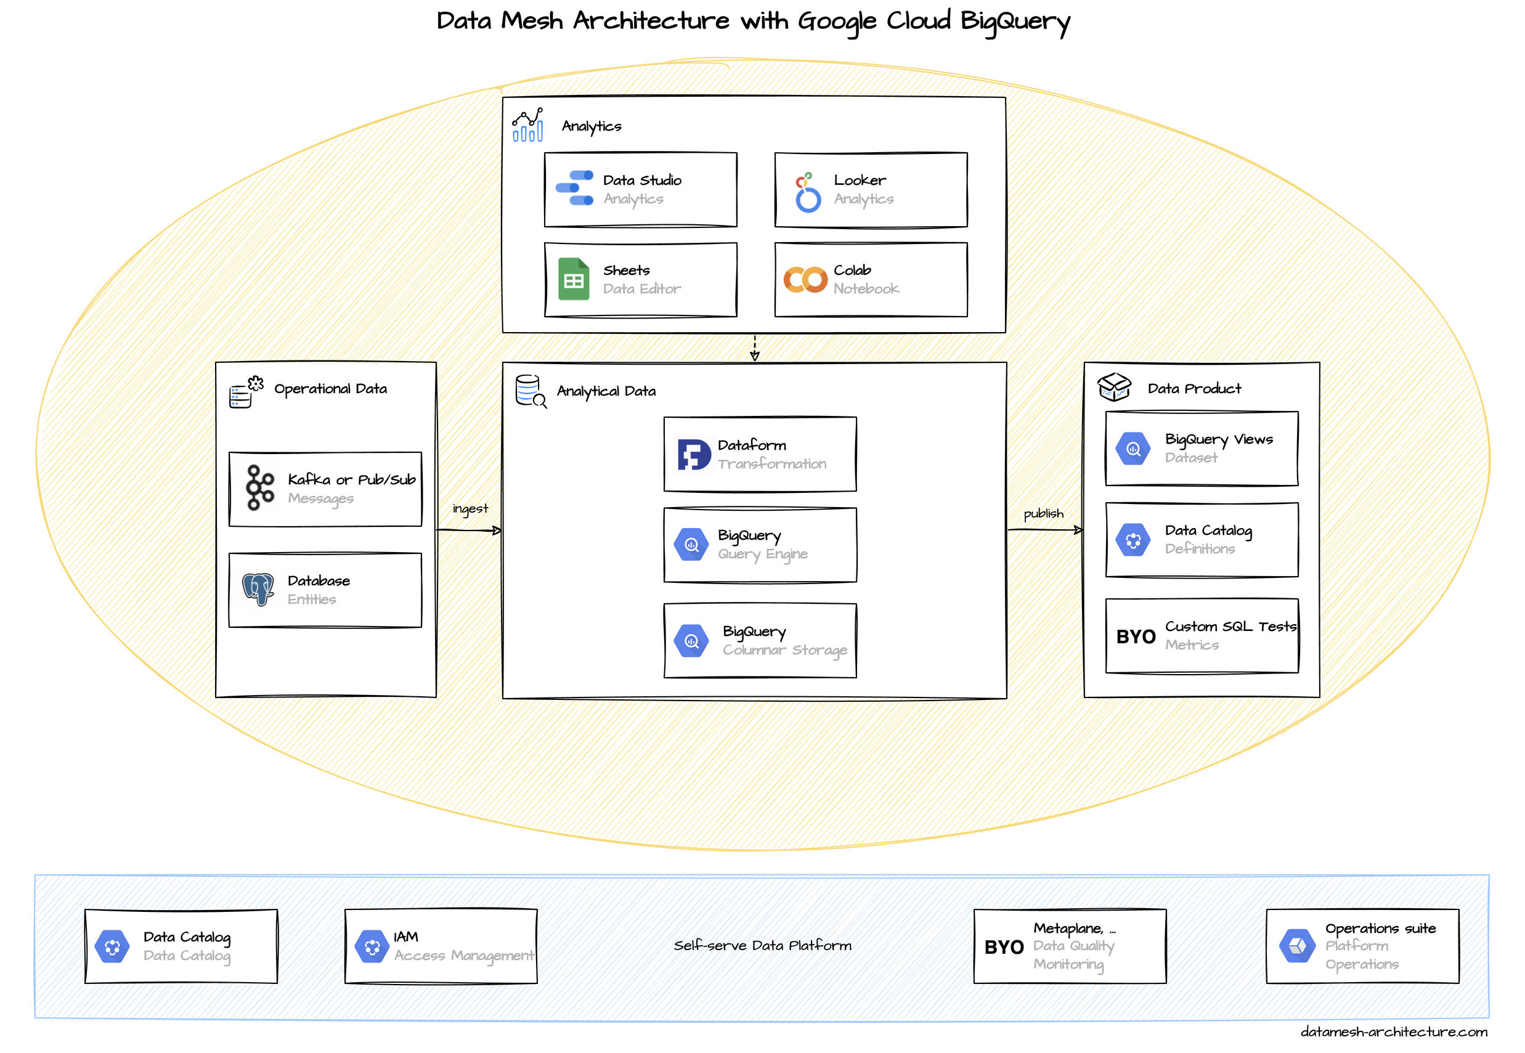This screenshot has width=1525, height=1053.
Task: Select the Messages subtitle under Kafka
Action: point(320,500)
